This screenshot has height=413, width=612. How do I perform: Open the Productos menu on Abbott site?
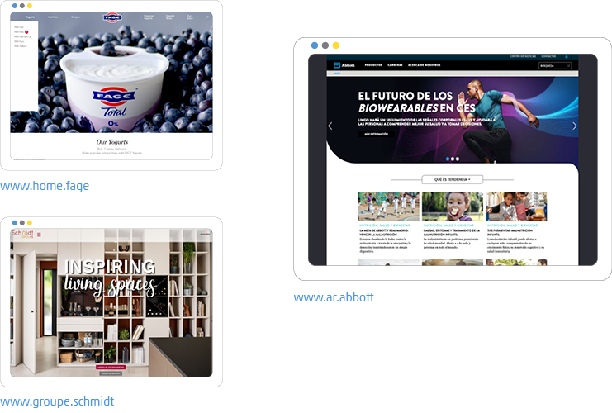click(374, 64)
